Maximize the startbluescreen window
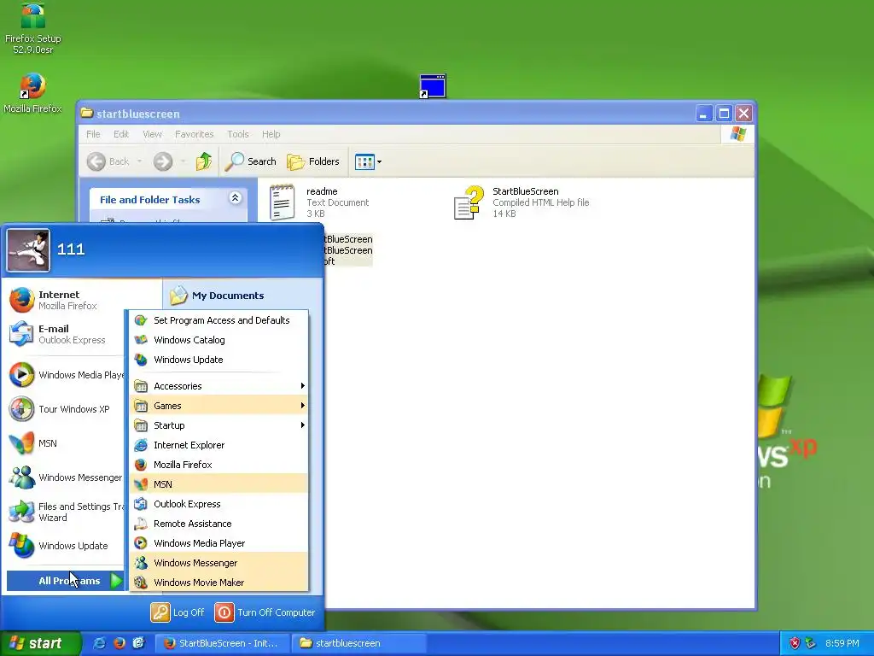Image resolution: width=874 pixels, height=656 pixels. pyautogui.click(x=724, y=114)
